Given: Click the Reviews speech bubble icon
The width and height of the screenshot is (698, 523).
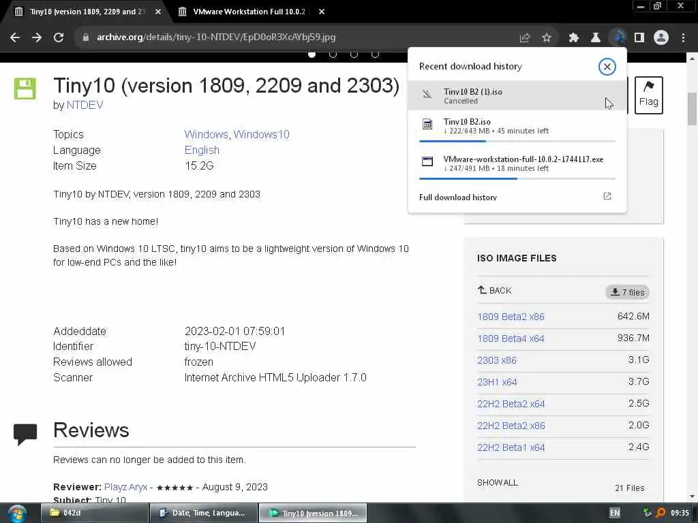Looking at the screenshot, I should [25, 434].
